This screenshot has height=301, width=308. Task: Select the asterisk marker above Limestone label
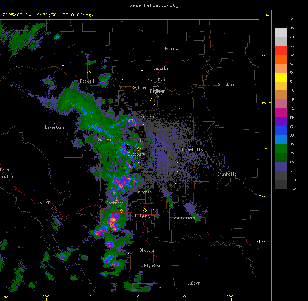click(x=55, y=124)
